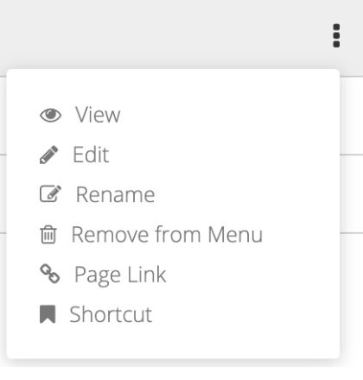Screen dimensions: 363x380
Task: Click the gray header bar left of the kebab
Action: point(164,35)
